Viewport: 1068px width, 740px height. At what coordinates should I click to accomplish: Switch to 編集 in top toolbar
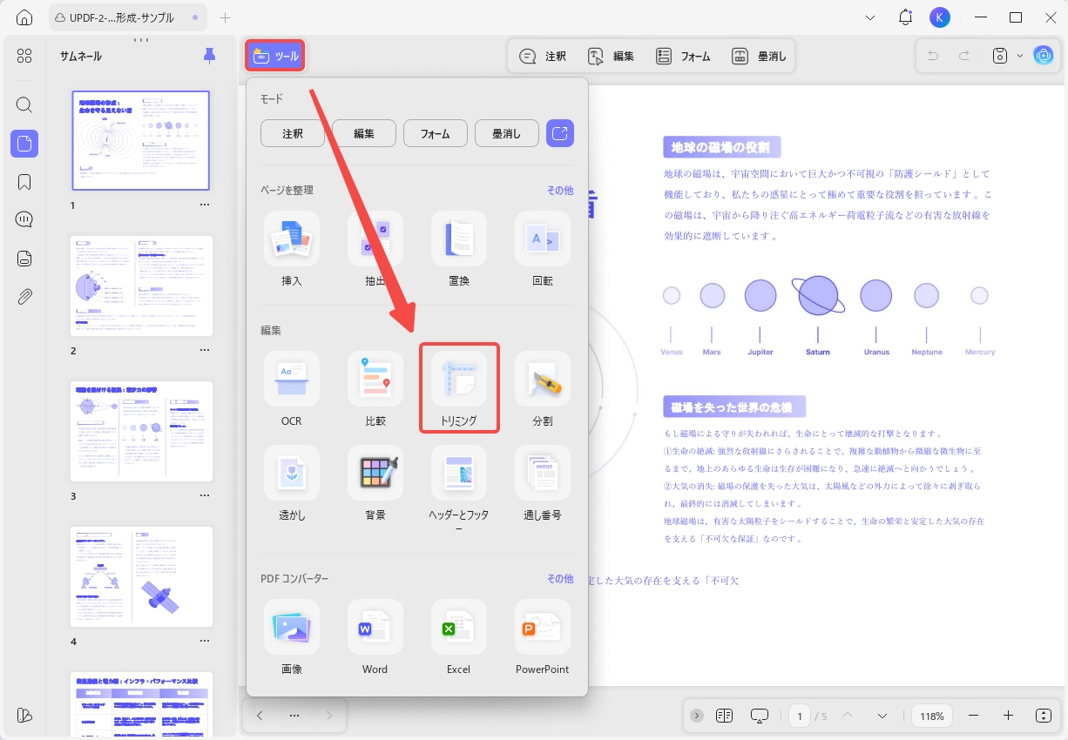click(x=611, y=56)
